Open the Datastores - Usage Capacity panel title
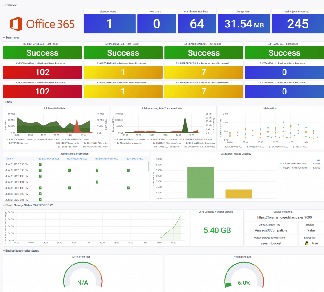The width and height of the screenshot is (324, 292). pos(236,154)
